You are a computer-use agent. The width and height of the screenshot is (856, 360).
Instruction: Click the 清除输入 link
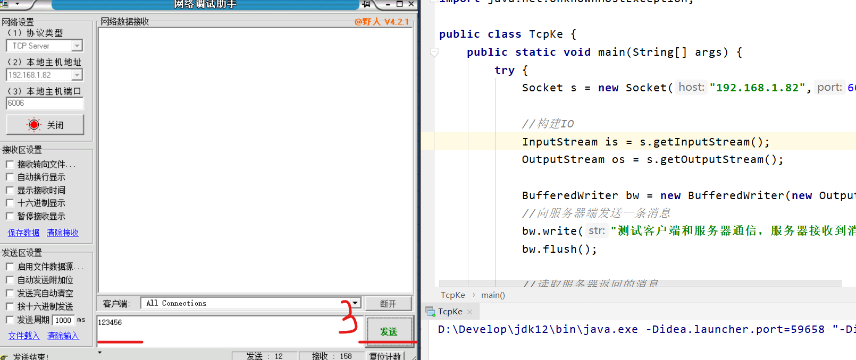click(63, 336)
